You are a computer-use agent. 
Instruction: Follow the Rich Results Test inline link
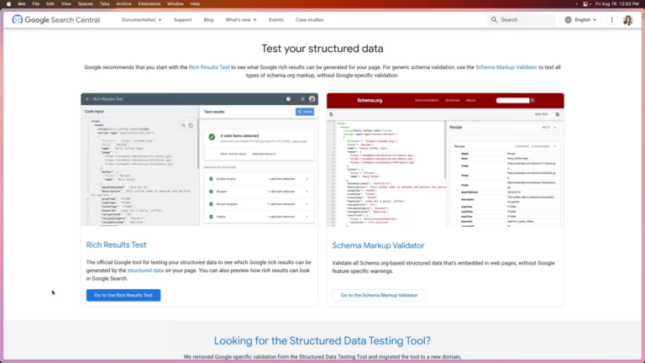click(209, 67)
